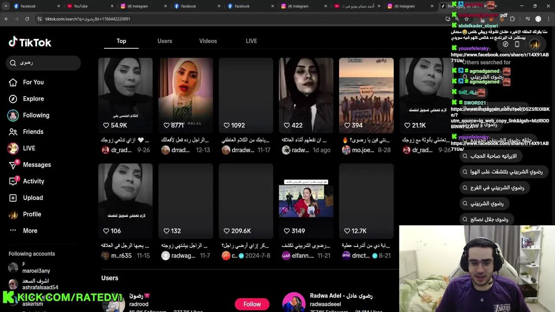Open the beach Radwa video thumbnail
The height and width of the screenshot is (312, 555).
[366, 95]
